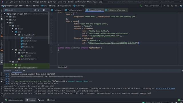This screenshot has width=183, height=103.
Task: Switch to FruitResourceTest.java editor tab
Action: coord(116,10)
